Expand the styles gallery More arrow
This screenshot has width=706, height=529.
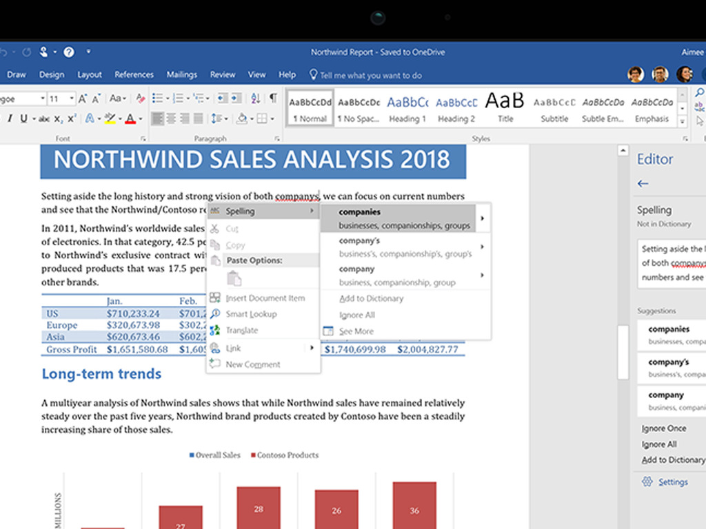[x=683, y=121]
